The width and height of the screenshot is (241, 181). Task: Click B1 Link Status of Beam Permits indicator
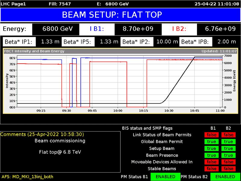click(x=211, y=135)
